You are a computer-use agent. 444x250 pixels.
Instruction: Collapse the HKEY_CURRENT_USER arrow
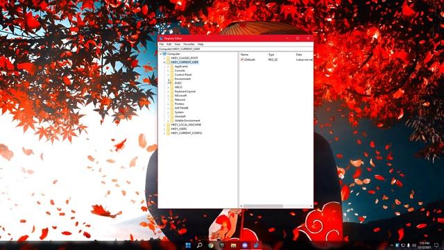tap(164, 62)
